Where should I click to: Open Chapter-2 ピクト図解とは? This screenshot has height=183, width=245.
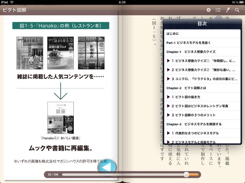tap(202, 88)
